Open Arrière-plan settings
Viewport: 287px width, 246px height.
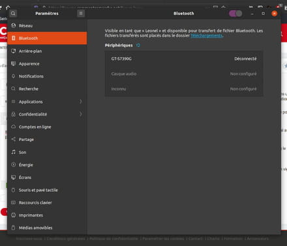47,51
